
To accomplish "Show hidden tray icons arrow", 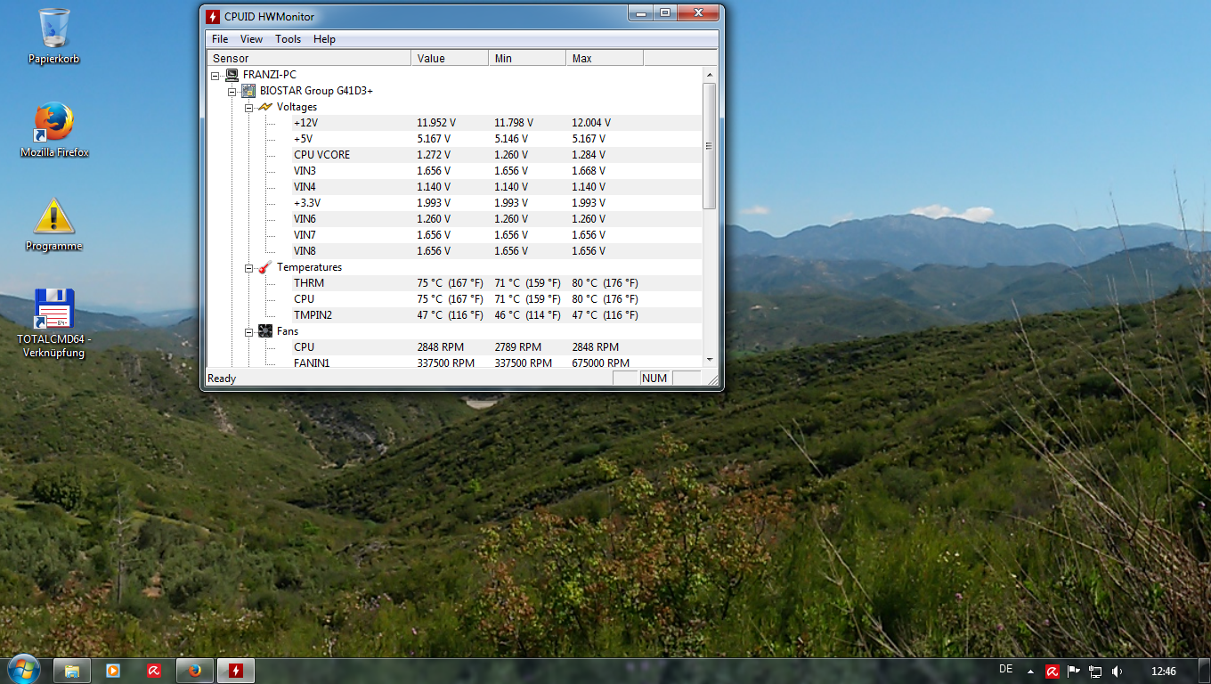I will (x=1030, y=672).
